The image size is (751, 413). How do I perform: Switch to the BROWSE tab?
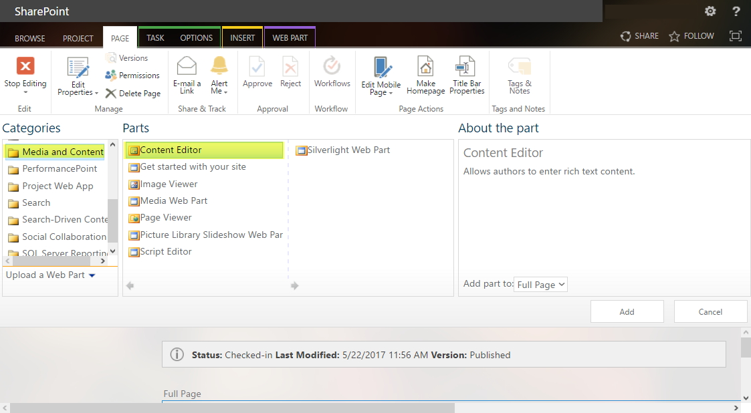(29, 38)
